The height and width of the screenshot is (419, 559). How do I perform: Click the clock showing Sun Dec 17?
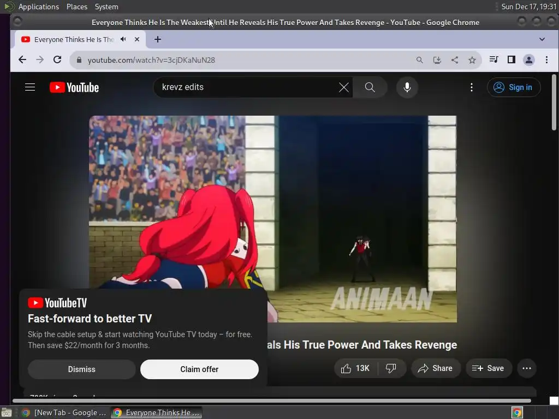coord(528,7)
